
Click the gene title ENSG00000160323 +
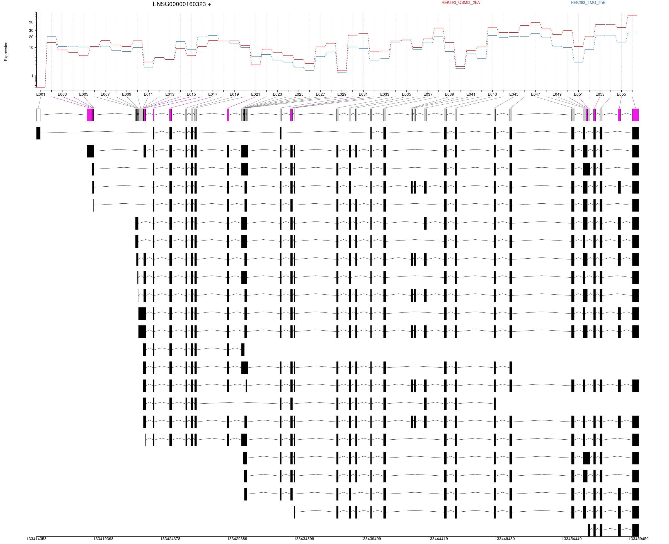pyautogui.click(x=181, y=4)
